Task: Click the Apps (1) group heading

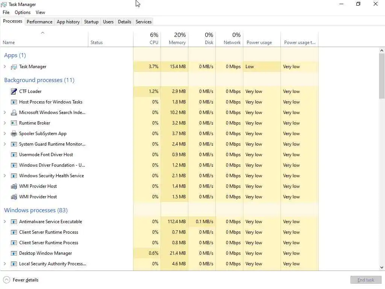Action: (x=15, y=55)
